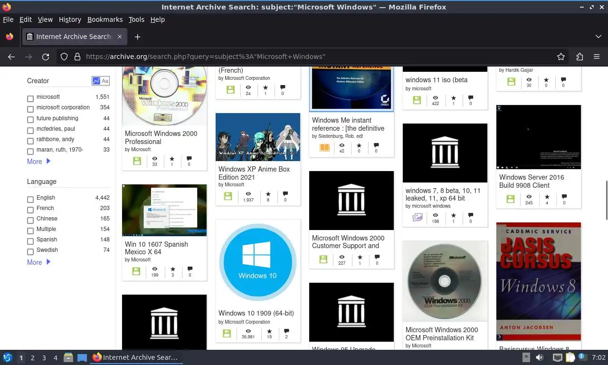Open a new browser tab

click(x=137, y=37)
